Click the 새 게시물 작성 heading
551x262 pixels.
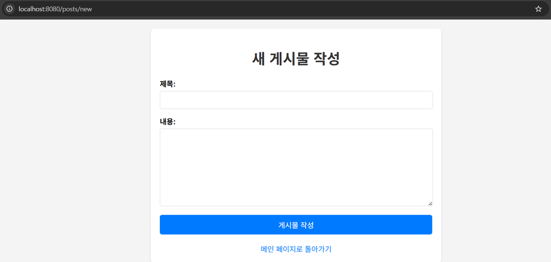[296, 59]
